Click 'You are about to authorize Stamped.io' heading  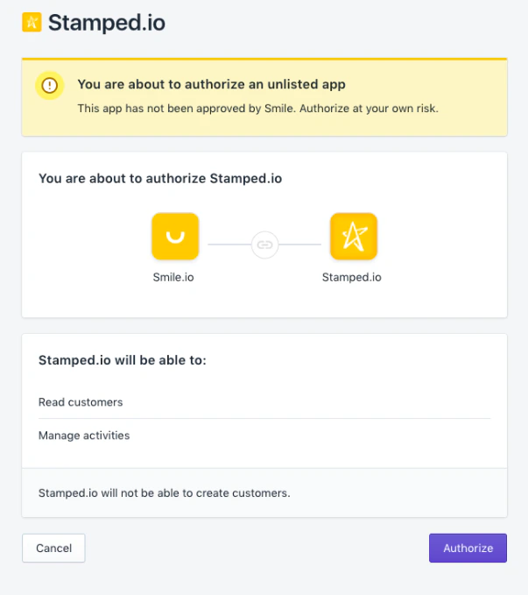[x=160, y=179]
